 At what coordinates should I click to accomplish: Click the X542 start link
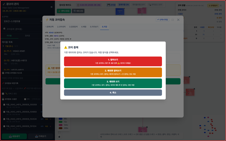51,33
